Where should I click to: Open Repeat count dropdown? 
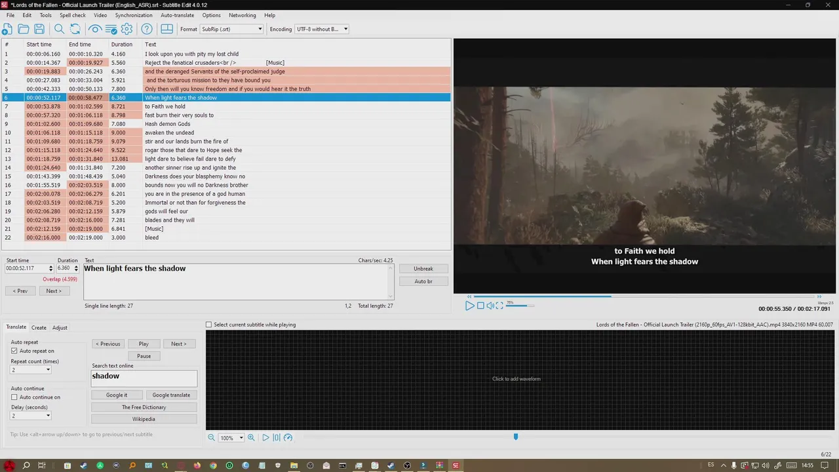click(x=31, y=370)
